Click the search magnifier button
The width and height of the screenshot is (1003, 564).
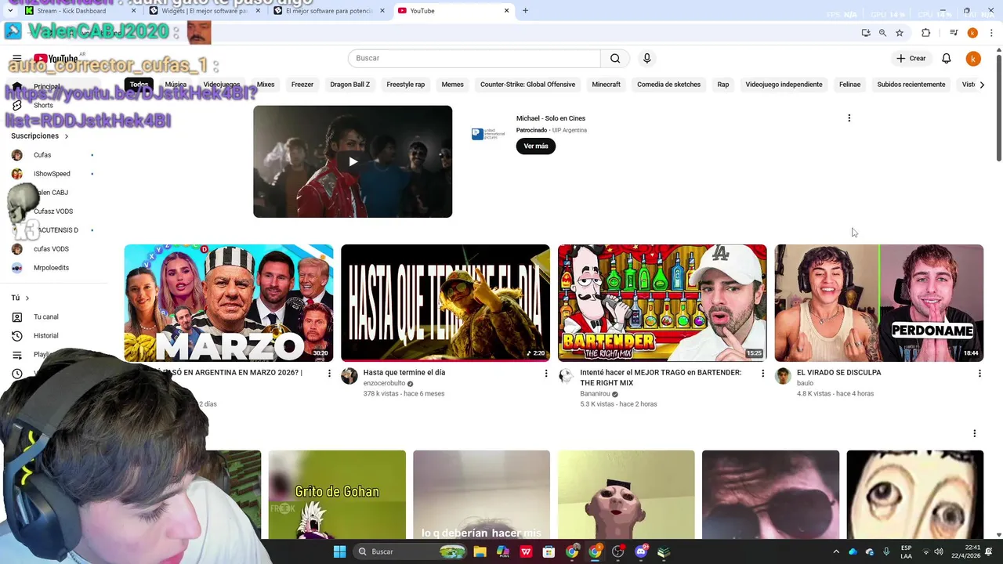pos(615,58)
